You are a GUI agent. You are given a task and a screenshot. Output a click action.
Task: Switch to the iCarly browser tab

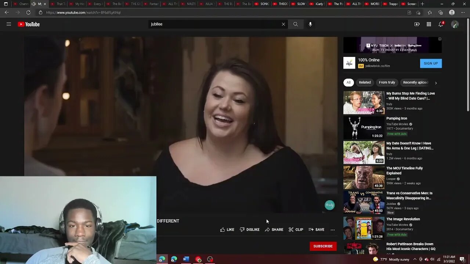(317, 4)
